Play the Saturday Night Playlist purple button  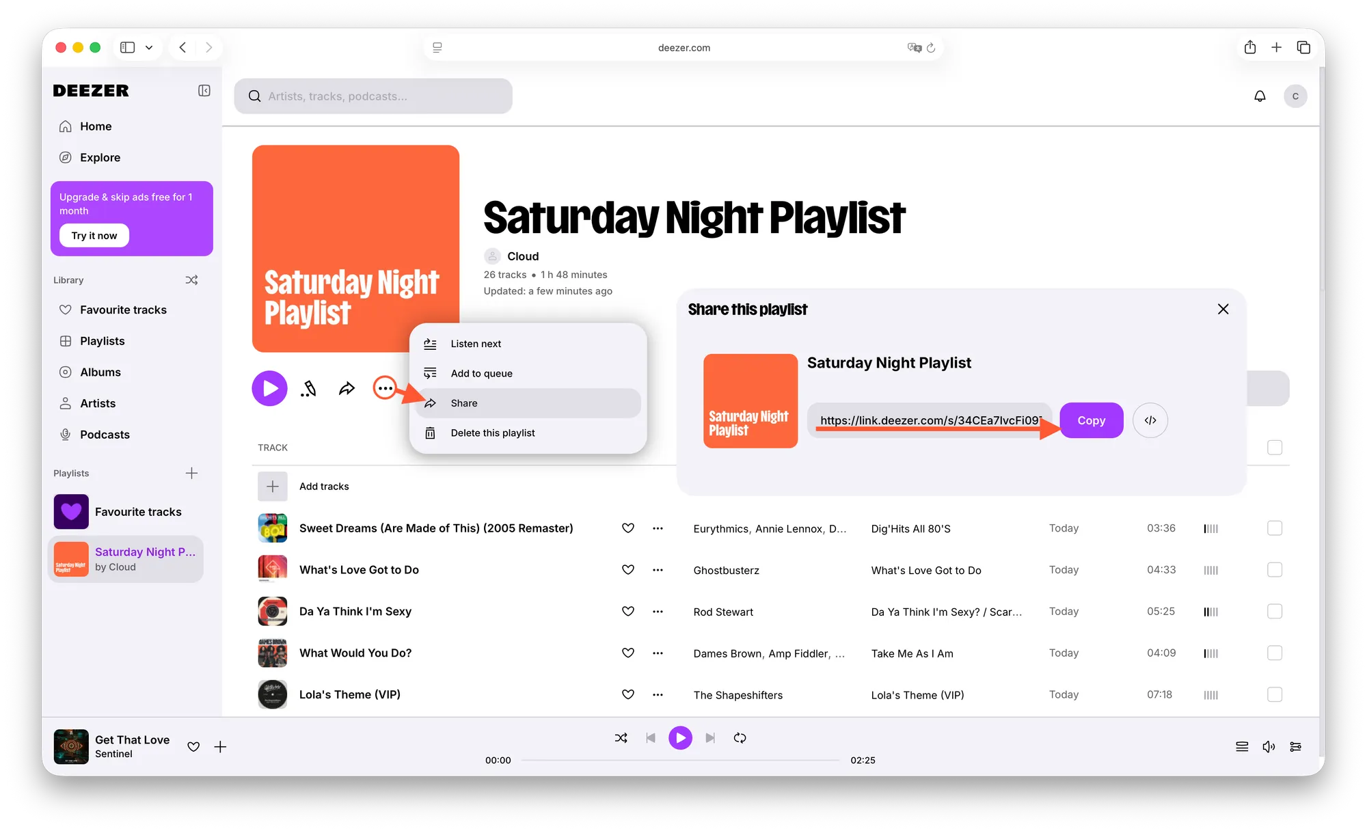pyautogui.click(x=269, y=388)
